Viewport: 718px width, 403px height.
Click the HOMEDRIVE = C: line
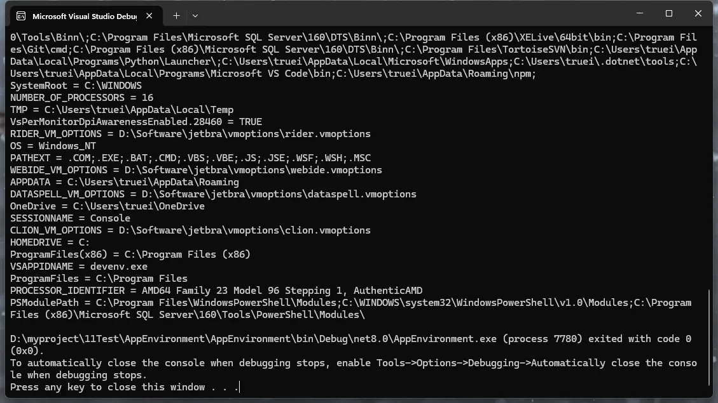[x=50, y=242]
